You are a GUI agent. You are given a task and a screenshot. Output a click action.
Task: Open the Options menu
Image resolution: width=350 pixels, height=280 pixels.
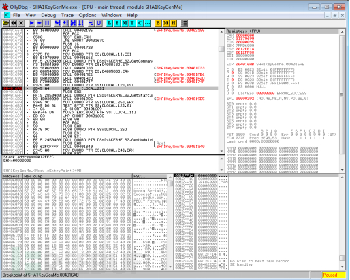[x=87, y=15]
